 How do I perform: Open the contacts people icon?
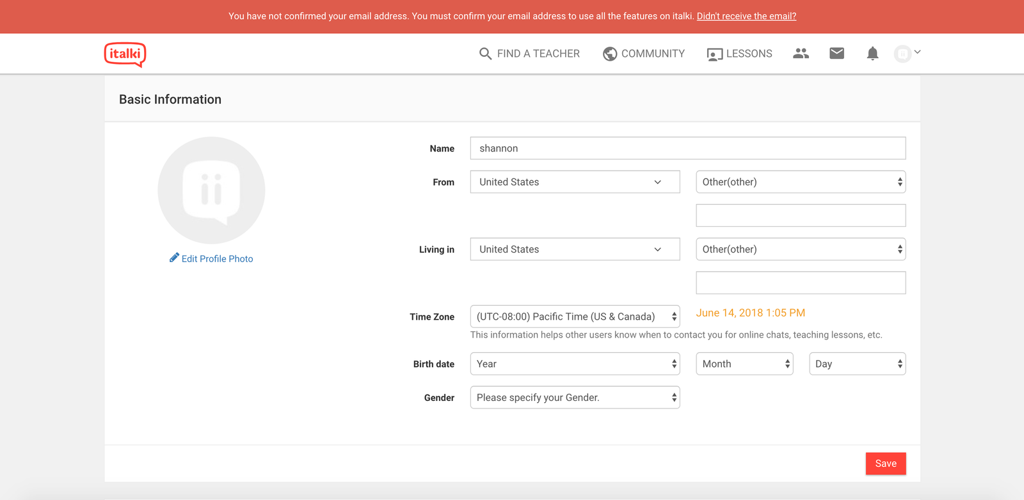801,54
